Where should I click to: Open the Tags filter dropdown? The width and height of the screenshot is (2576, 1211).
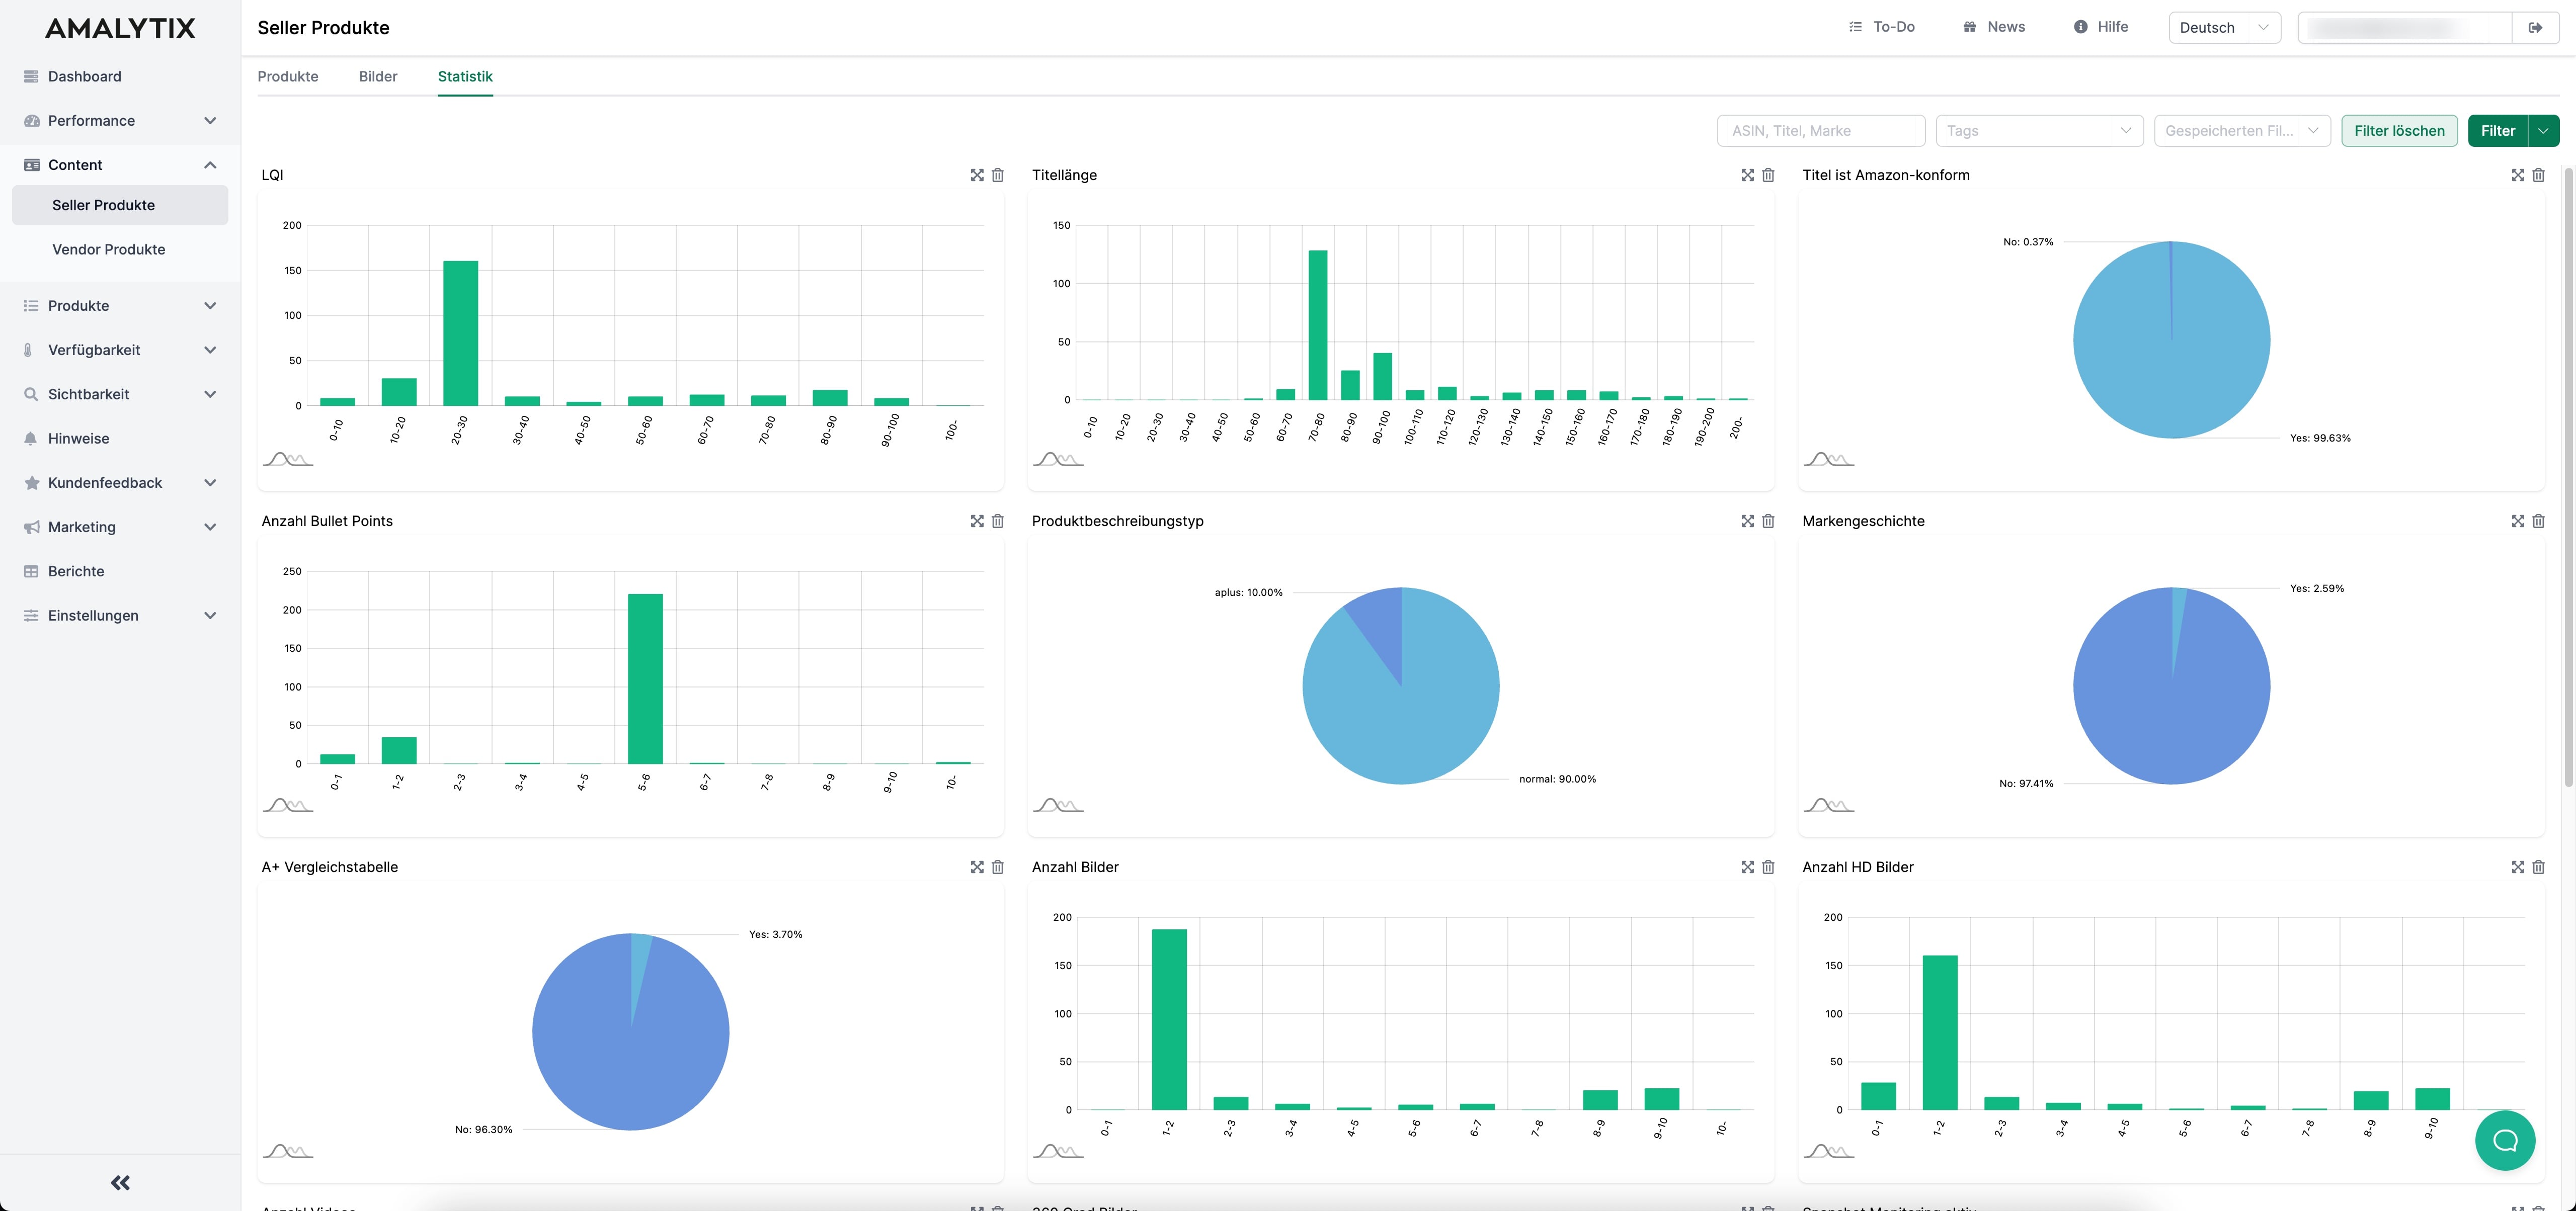click(x=2039, y=131)
